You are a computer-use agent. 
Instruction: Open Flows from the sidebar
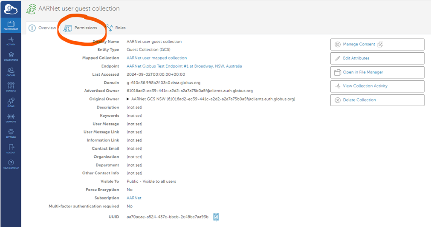tap(11, 102)
